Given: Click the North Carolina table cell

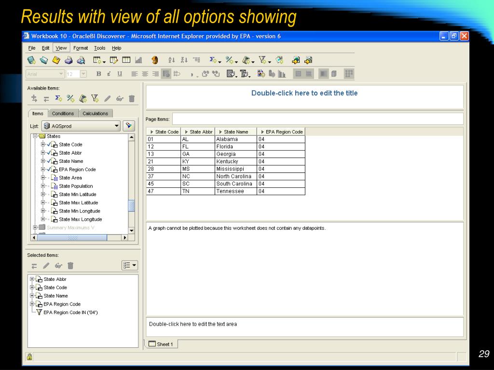Looking at the screenshot, I should (x=235, y=176).
